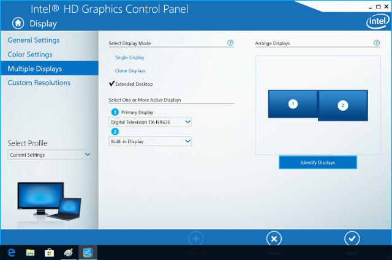Click the Save Profile plus icon
The image size is (392, 260).
point(196,239)
